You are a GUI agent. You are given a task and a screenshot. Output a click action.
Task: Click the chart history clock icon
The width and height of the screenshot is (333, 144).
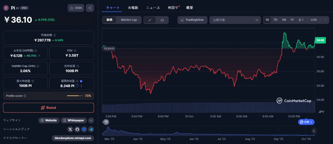[106, 122]
